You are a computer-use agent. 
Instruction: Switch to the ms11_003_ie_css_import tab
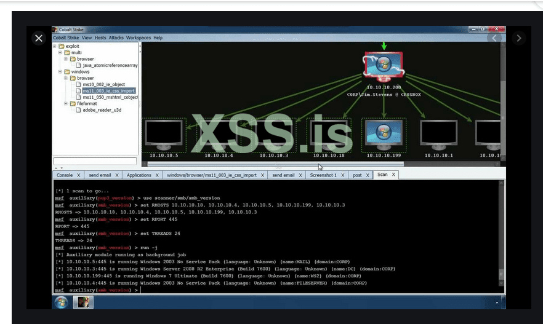tap(212, 175)
